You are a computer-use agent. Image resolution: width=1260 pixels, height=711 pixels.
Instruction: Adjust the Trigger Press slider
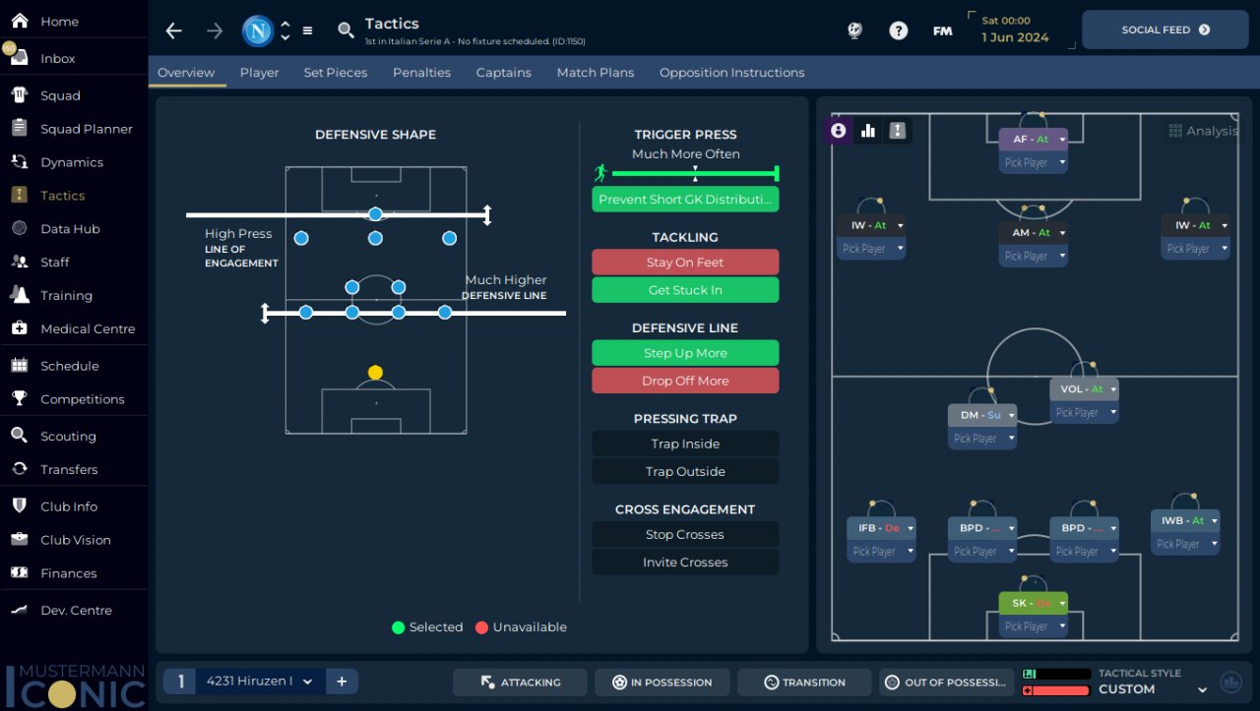(695, 173)
